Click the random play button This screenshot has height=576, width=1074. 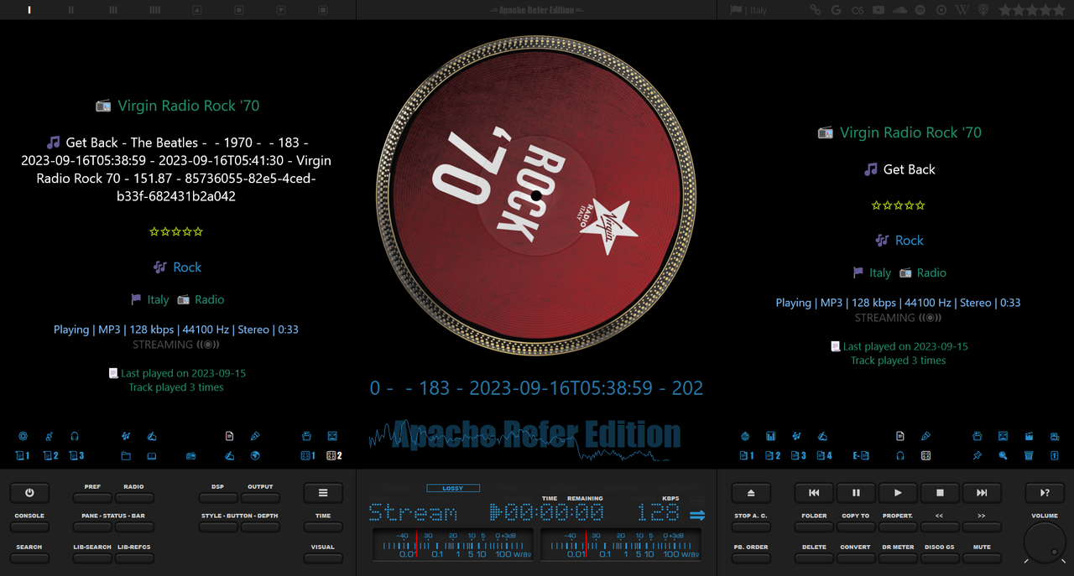coord(1045,493)
